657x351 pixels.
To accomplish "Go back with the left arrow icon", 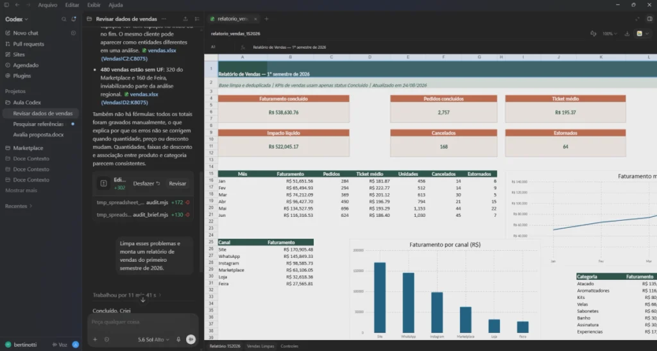I will pyautogui.click(x=17, y=5).
